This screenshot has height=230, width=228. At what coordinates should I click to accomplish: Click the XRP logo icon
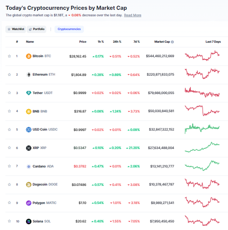(x=28, y=148)
